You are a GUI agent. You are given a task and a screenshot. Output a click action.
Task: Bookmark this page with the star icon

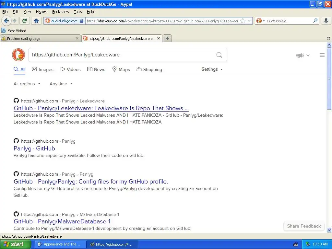[x=243, y=21]
